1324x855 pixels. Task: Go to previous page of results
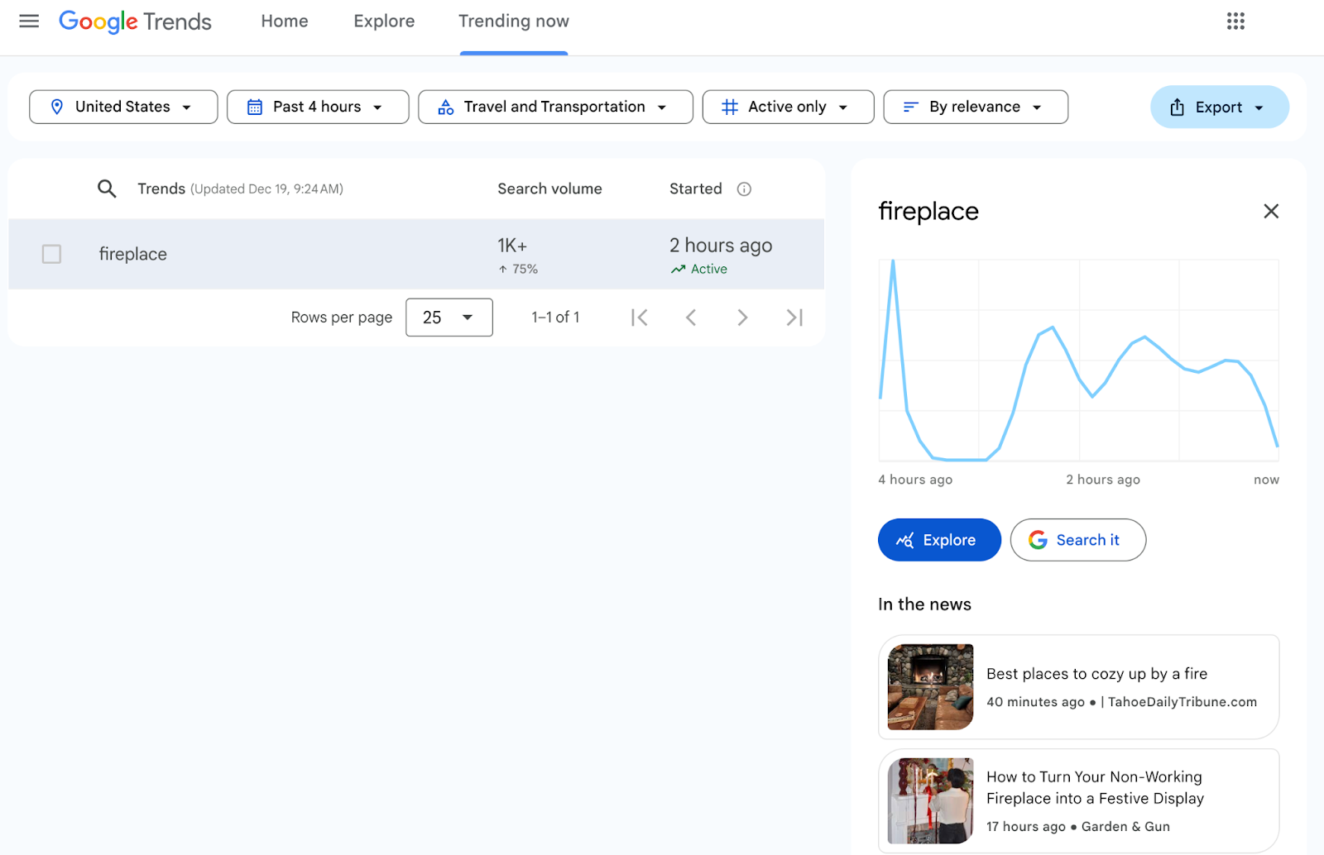tap(691, 318)
